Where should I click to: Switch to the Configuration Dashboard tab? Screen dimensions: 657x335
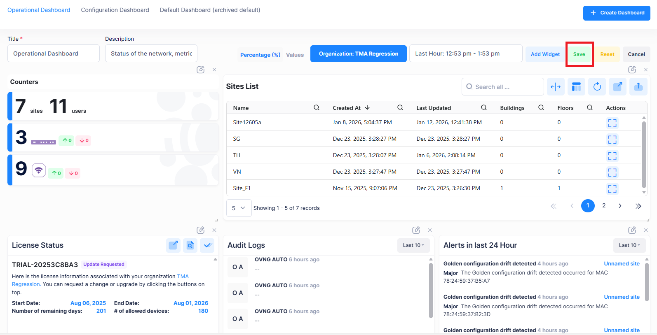tap(115, 10)
